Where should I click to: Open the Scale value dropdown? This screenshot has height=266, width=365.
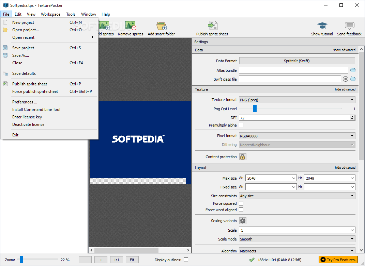pyautogui.click(x=352, y=230)
